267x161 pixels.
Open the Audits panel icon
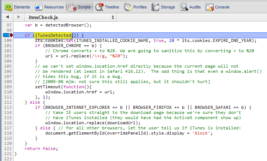tap(184, 7)
